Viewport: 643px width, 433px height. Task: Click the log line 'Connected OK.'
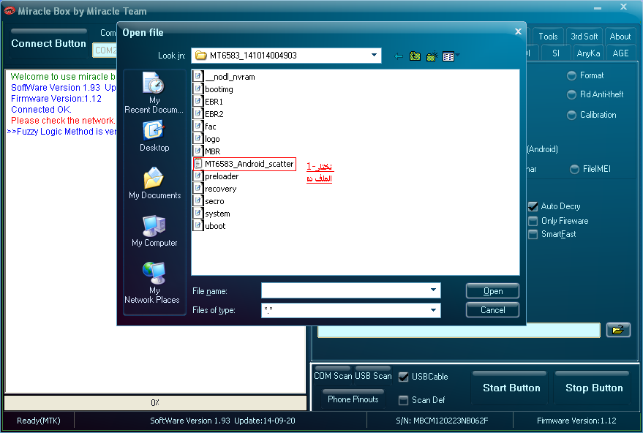tap(41, 110)
